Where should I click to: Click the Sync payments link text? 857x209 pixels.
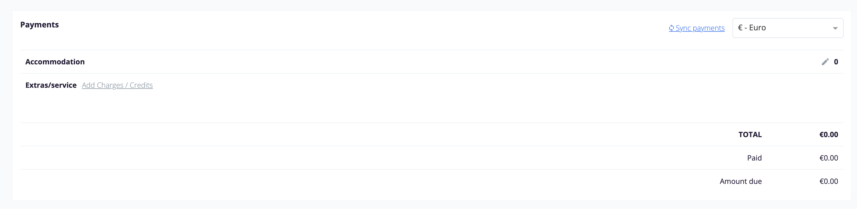[700, 28]
